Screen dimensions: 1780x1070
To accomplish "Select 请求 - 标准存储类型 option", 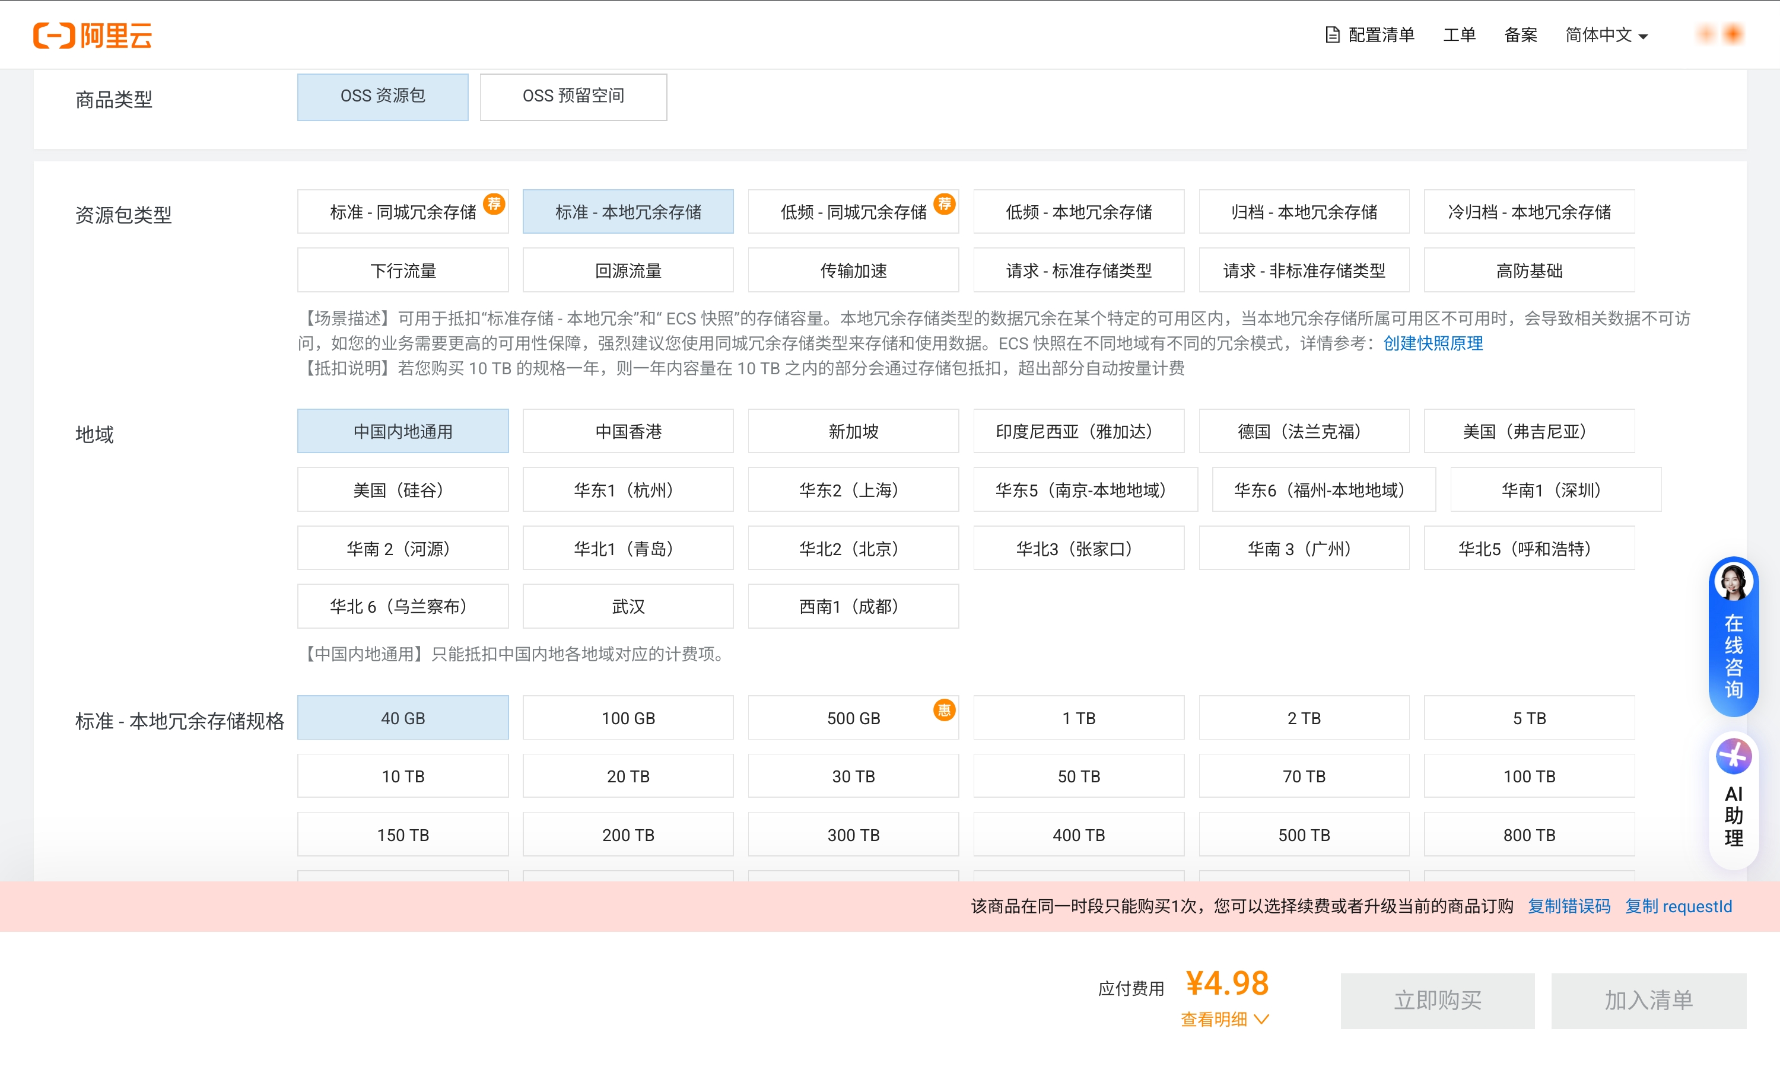I will coord(1078,270).
